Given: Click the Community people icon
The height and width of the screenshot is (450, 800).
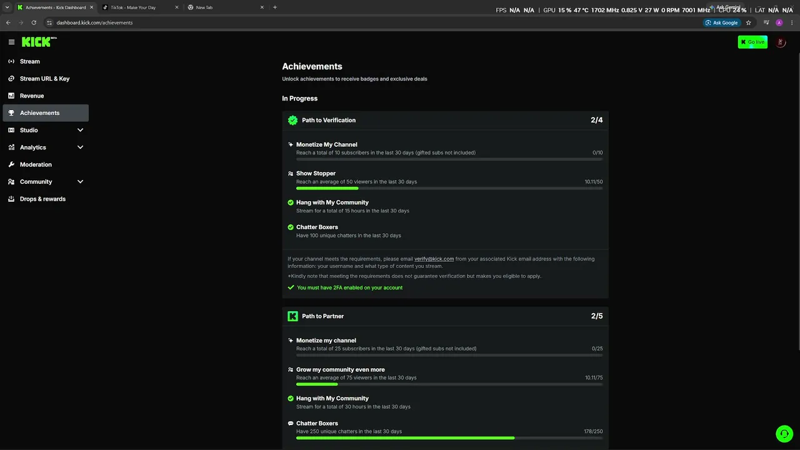Looking at the screenshot, I should pos(11,182).
